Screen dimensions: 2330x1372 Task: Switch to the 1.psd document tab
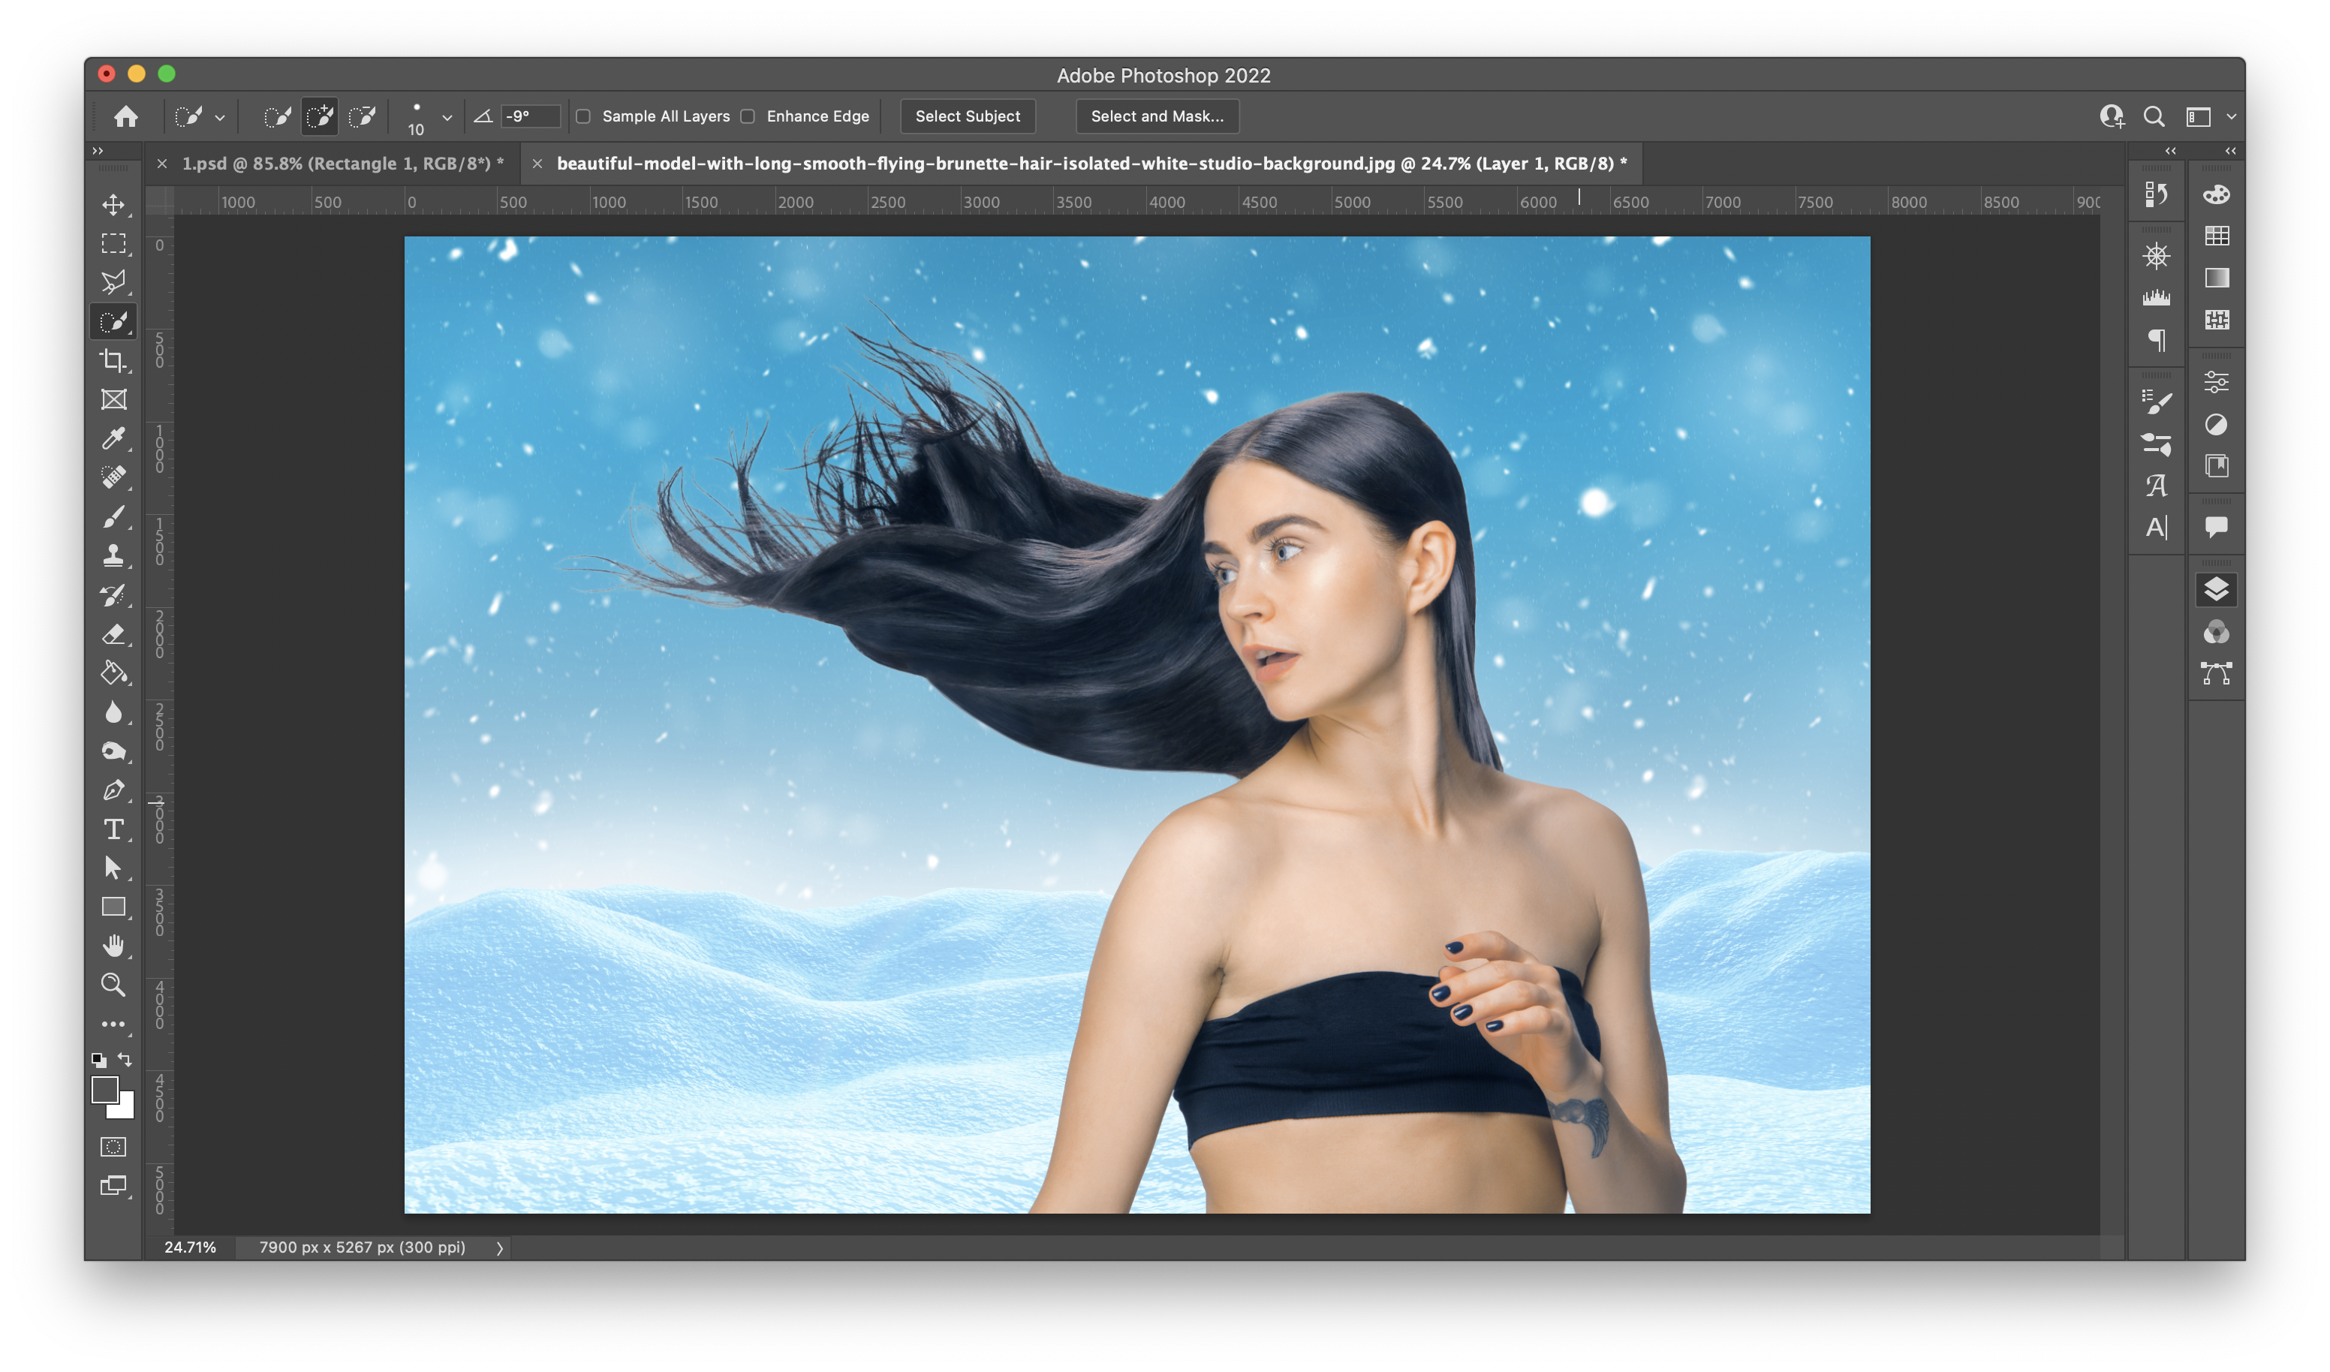coord(342,164)
